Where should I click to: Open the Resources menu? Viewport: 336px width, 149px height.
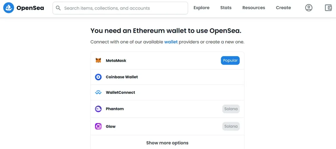point(254,8)
